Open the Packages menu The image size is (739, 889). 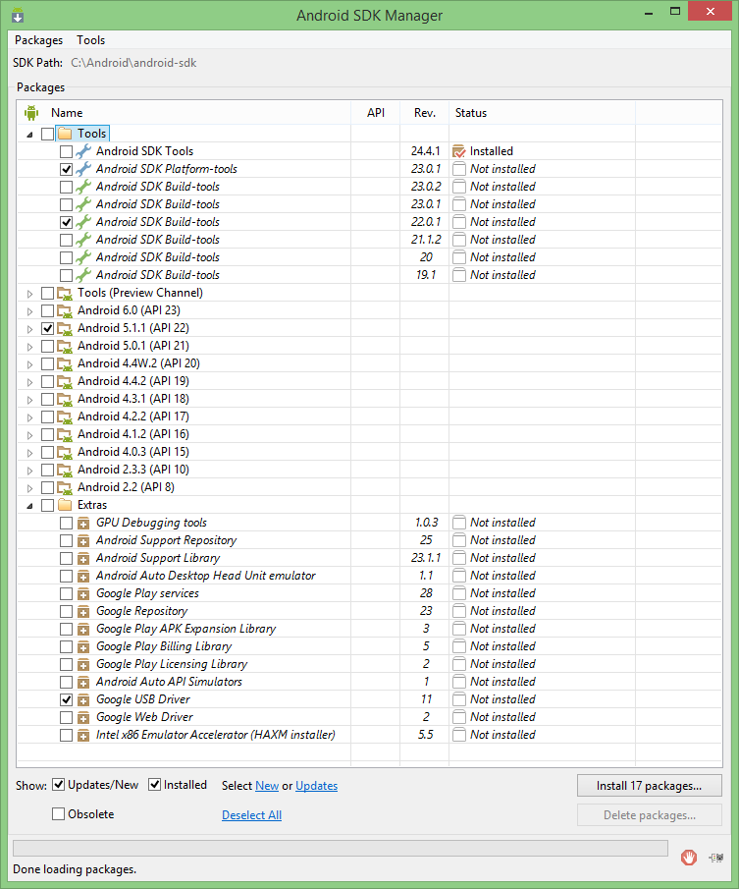click(38, 40)
